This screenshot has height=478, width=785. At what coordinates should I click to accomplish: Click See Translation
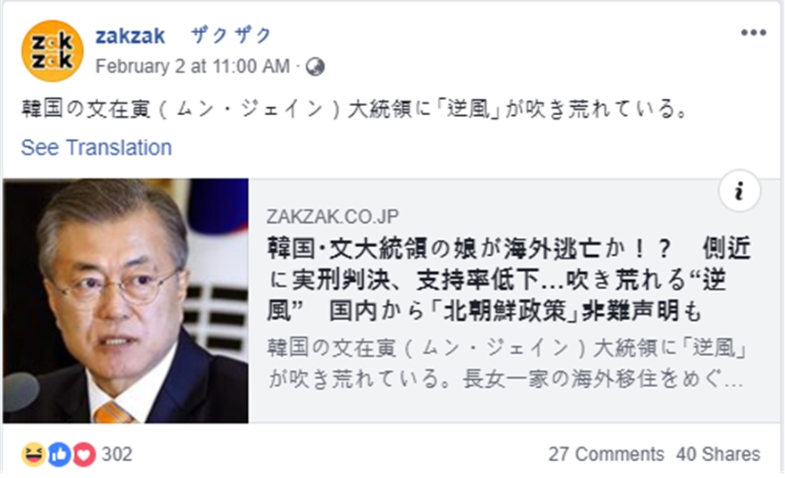pyautogui.click(x=96, y=147)
